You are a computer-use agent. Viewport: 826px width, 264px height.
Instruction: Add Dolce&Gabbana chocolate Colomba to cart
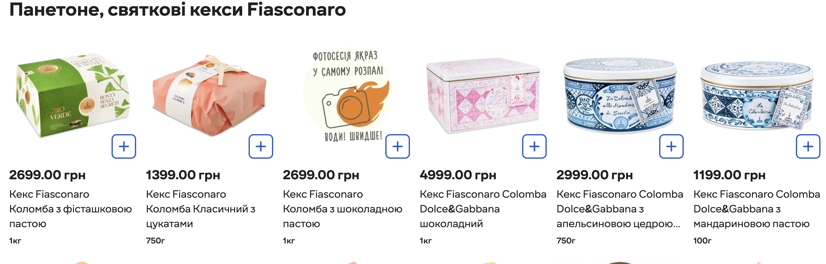[534, 146]
